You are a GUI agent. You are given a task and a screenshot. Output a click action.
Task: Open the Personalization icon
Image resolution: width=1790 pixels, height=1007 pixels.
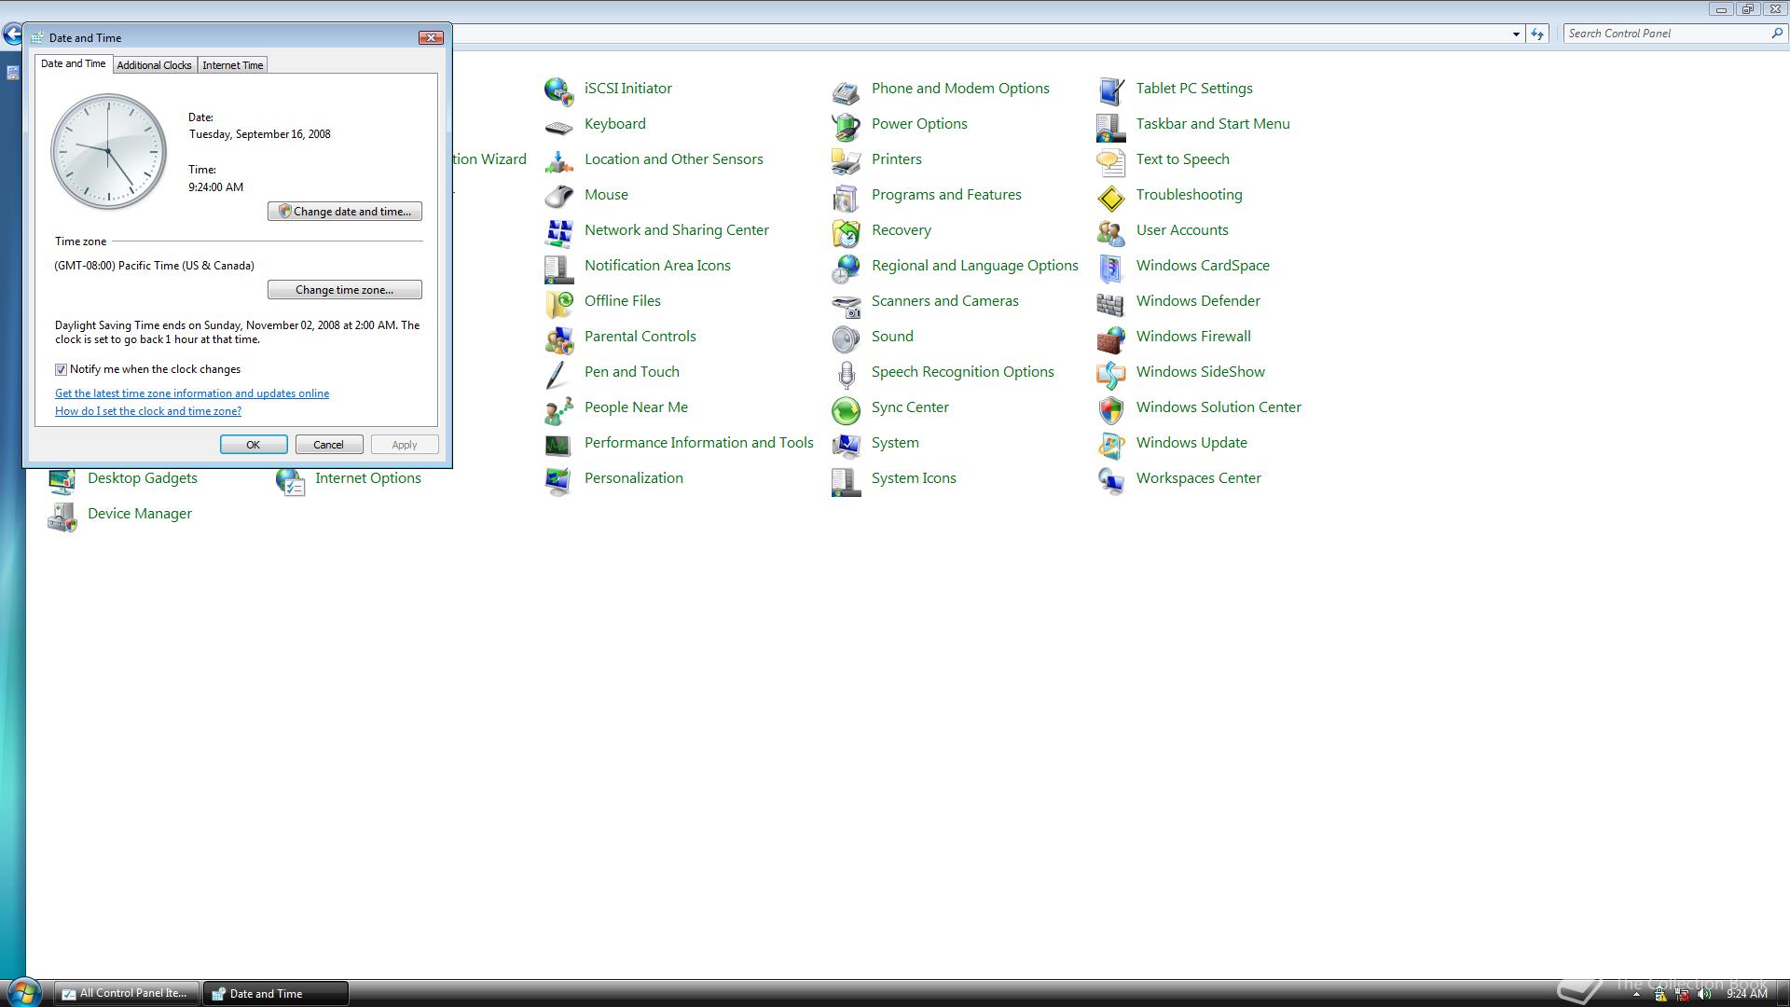pos(558,479)
